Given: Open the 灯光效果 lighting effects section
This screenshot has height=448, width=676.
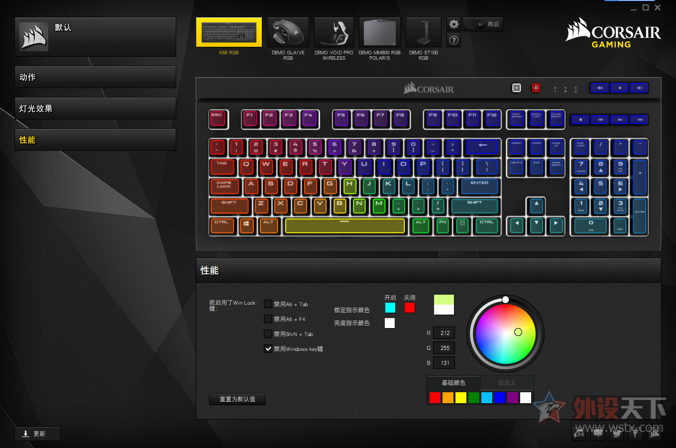Looking at the screenshot, I should point(95,109).
